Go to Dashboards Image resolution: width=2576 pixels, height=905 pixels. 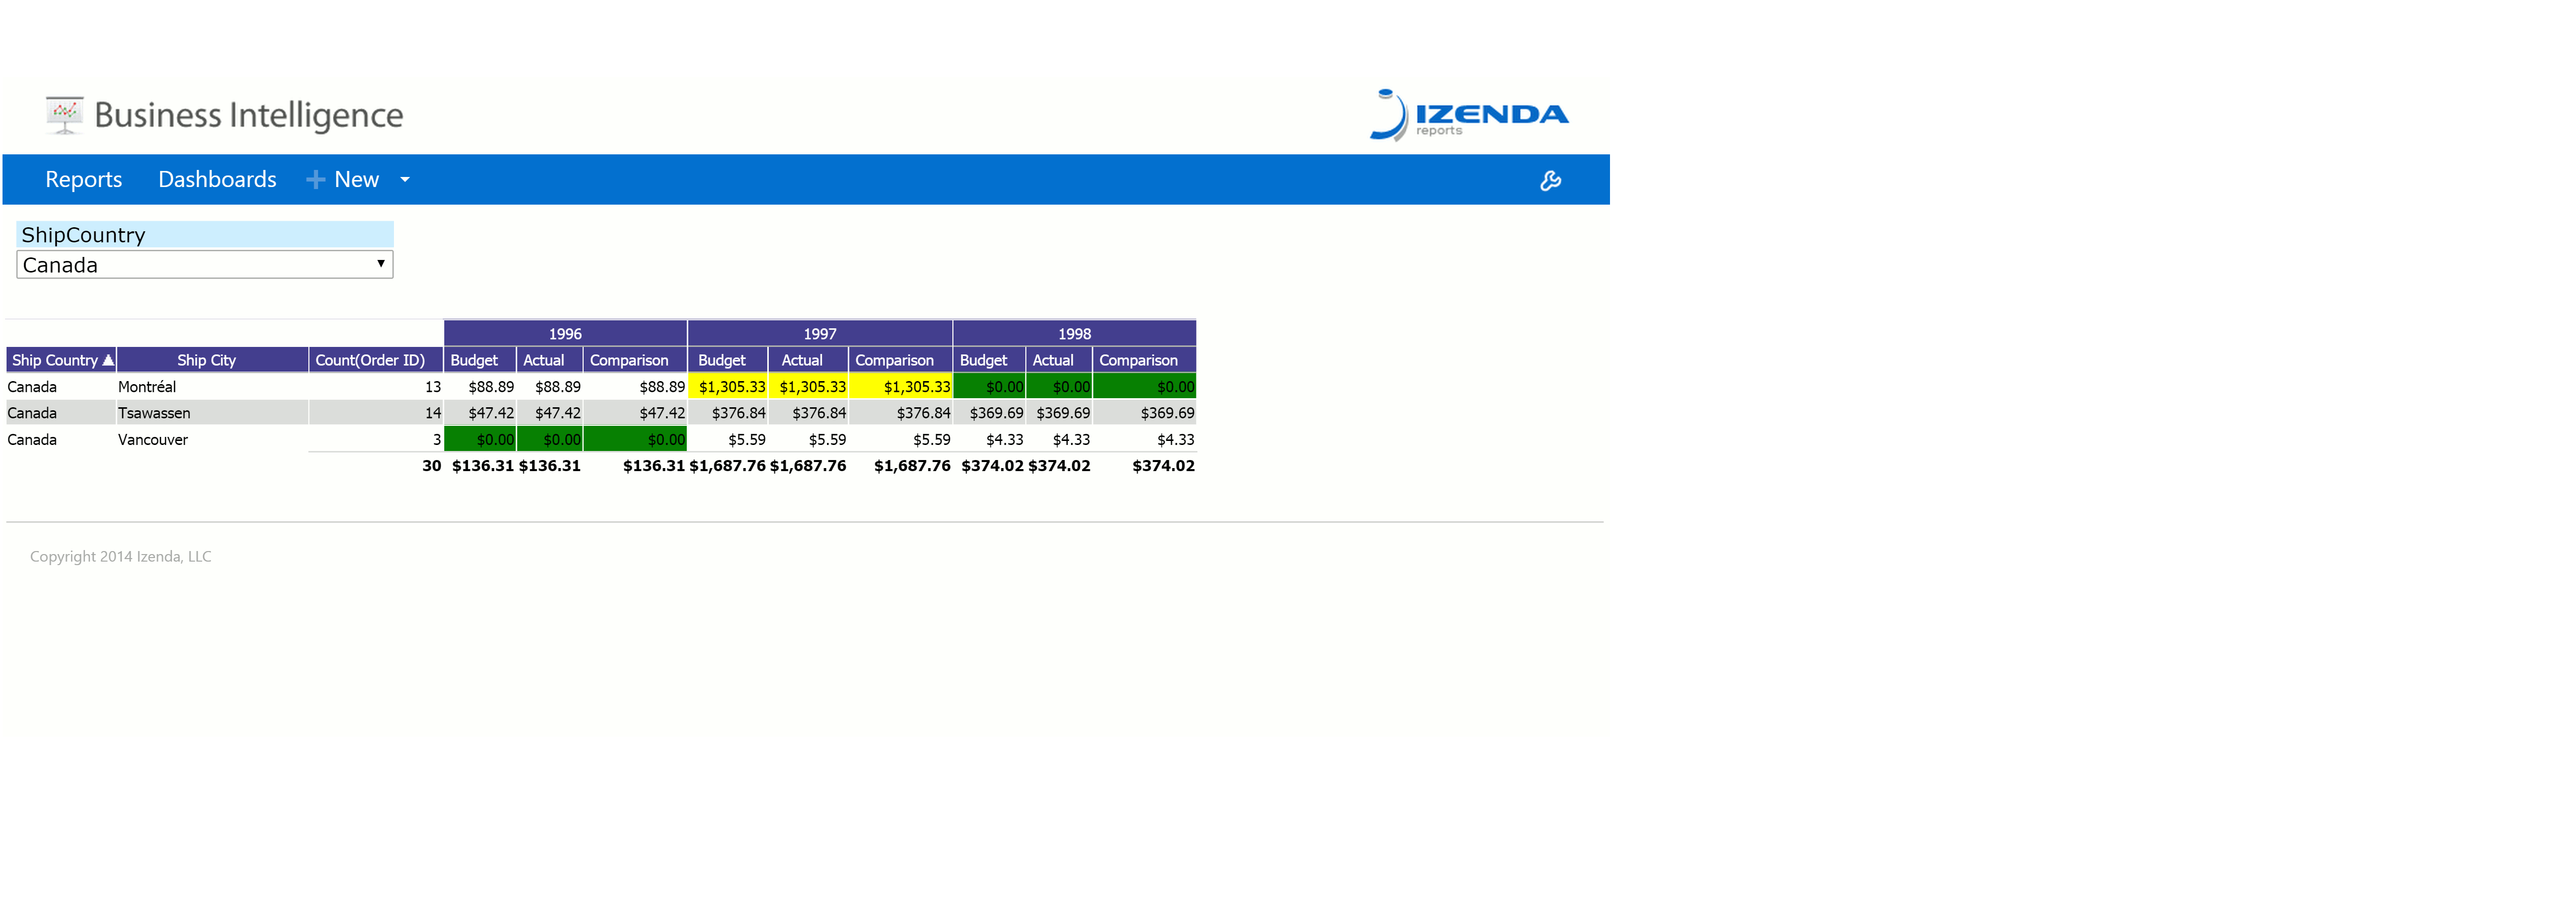(217, 180)
